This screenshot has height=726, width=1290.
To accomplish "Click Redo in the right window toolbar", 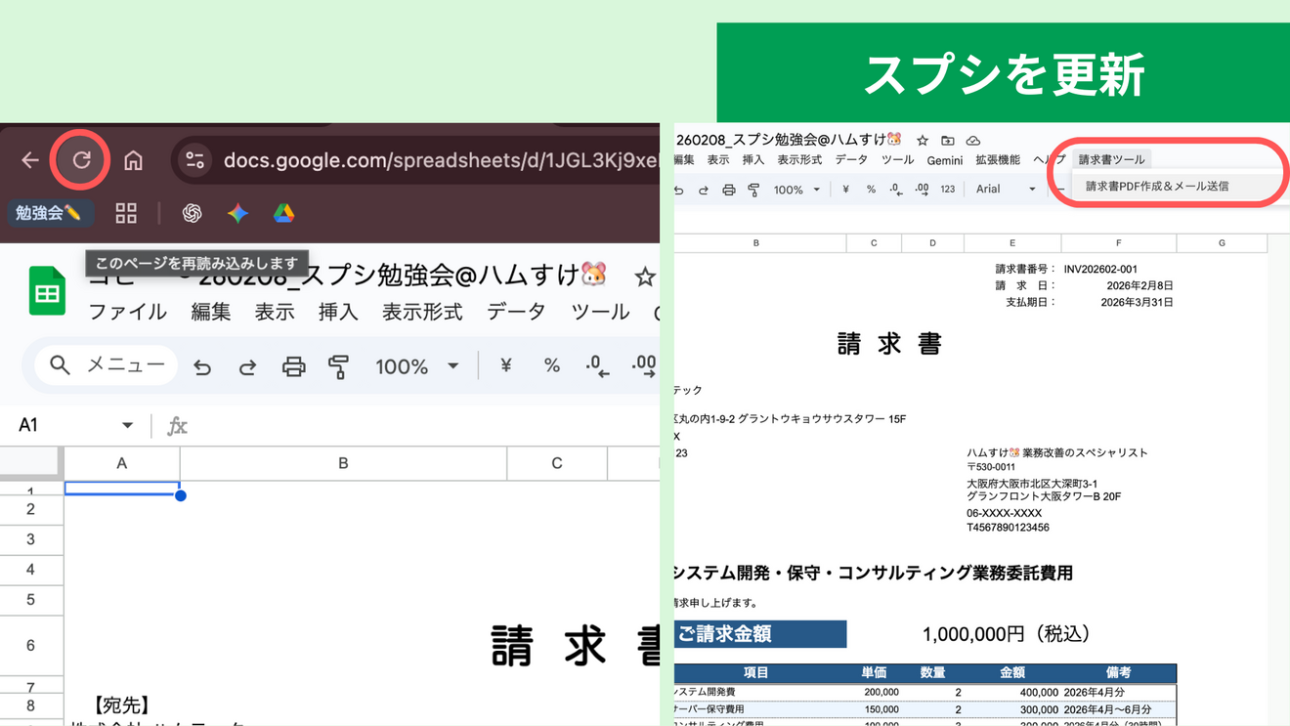I will [703, 191].
